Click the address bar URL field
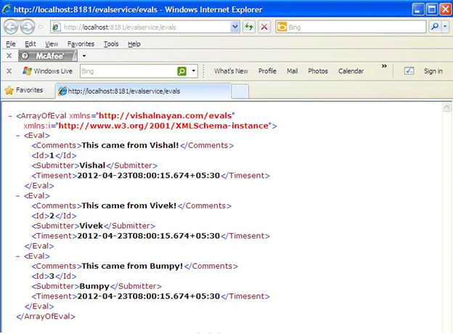Screen dimensions: 453x334 pyautogui.click(x=140, y=27)
